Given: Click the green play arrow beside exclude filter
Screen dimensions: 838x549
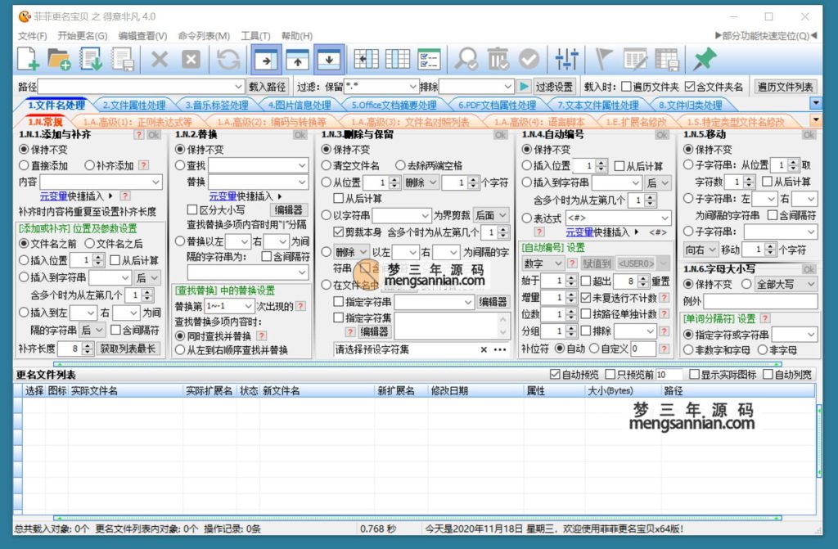Looking at the screenshot, I should (x=524, y=86).
